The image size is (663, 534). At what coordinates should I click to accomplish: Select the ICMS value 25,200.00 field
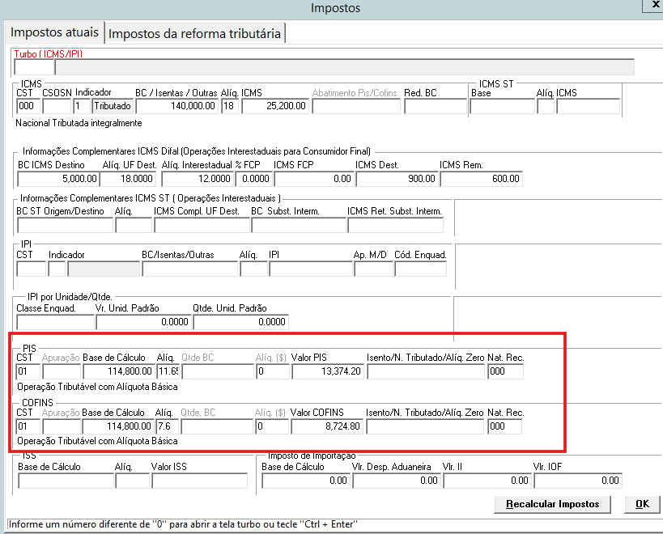pyautogui.click(x=275, y=106)
